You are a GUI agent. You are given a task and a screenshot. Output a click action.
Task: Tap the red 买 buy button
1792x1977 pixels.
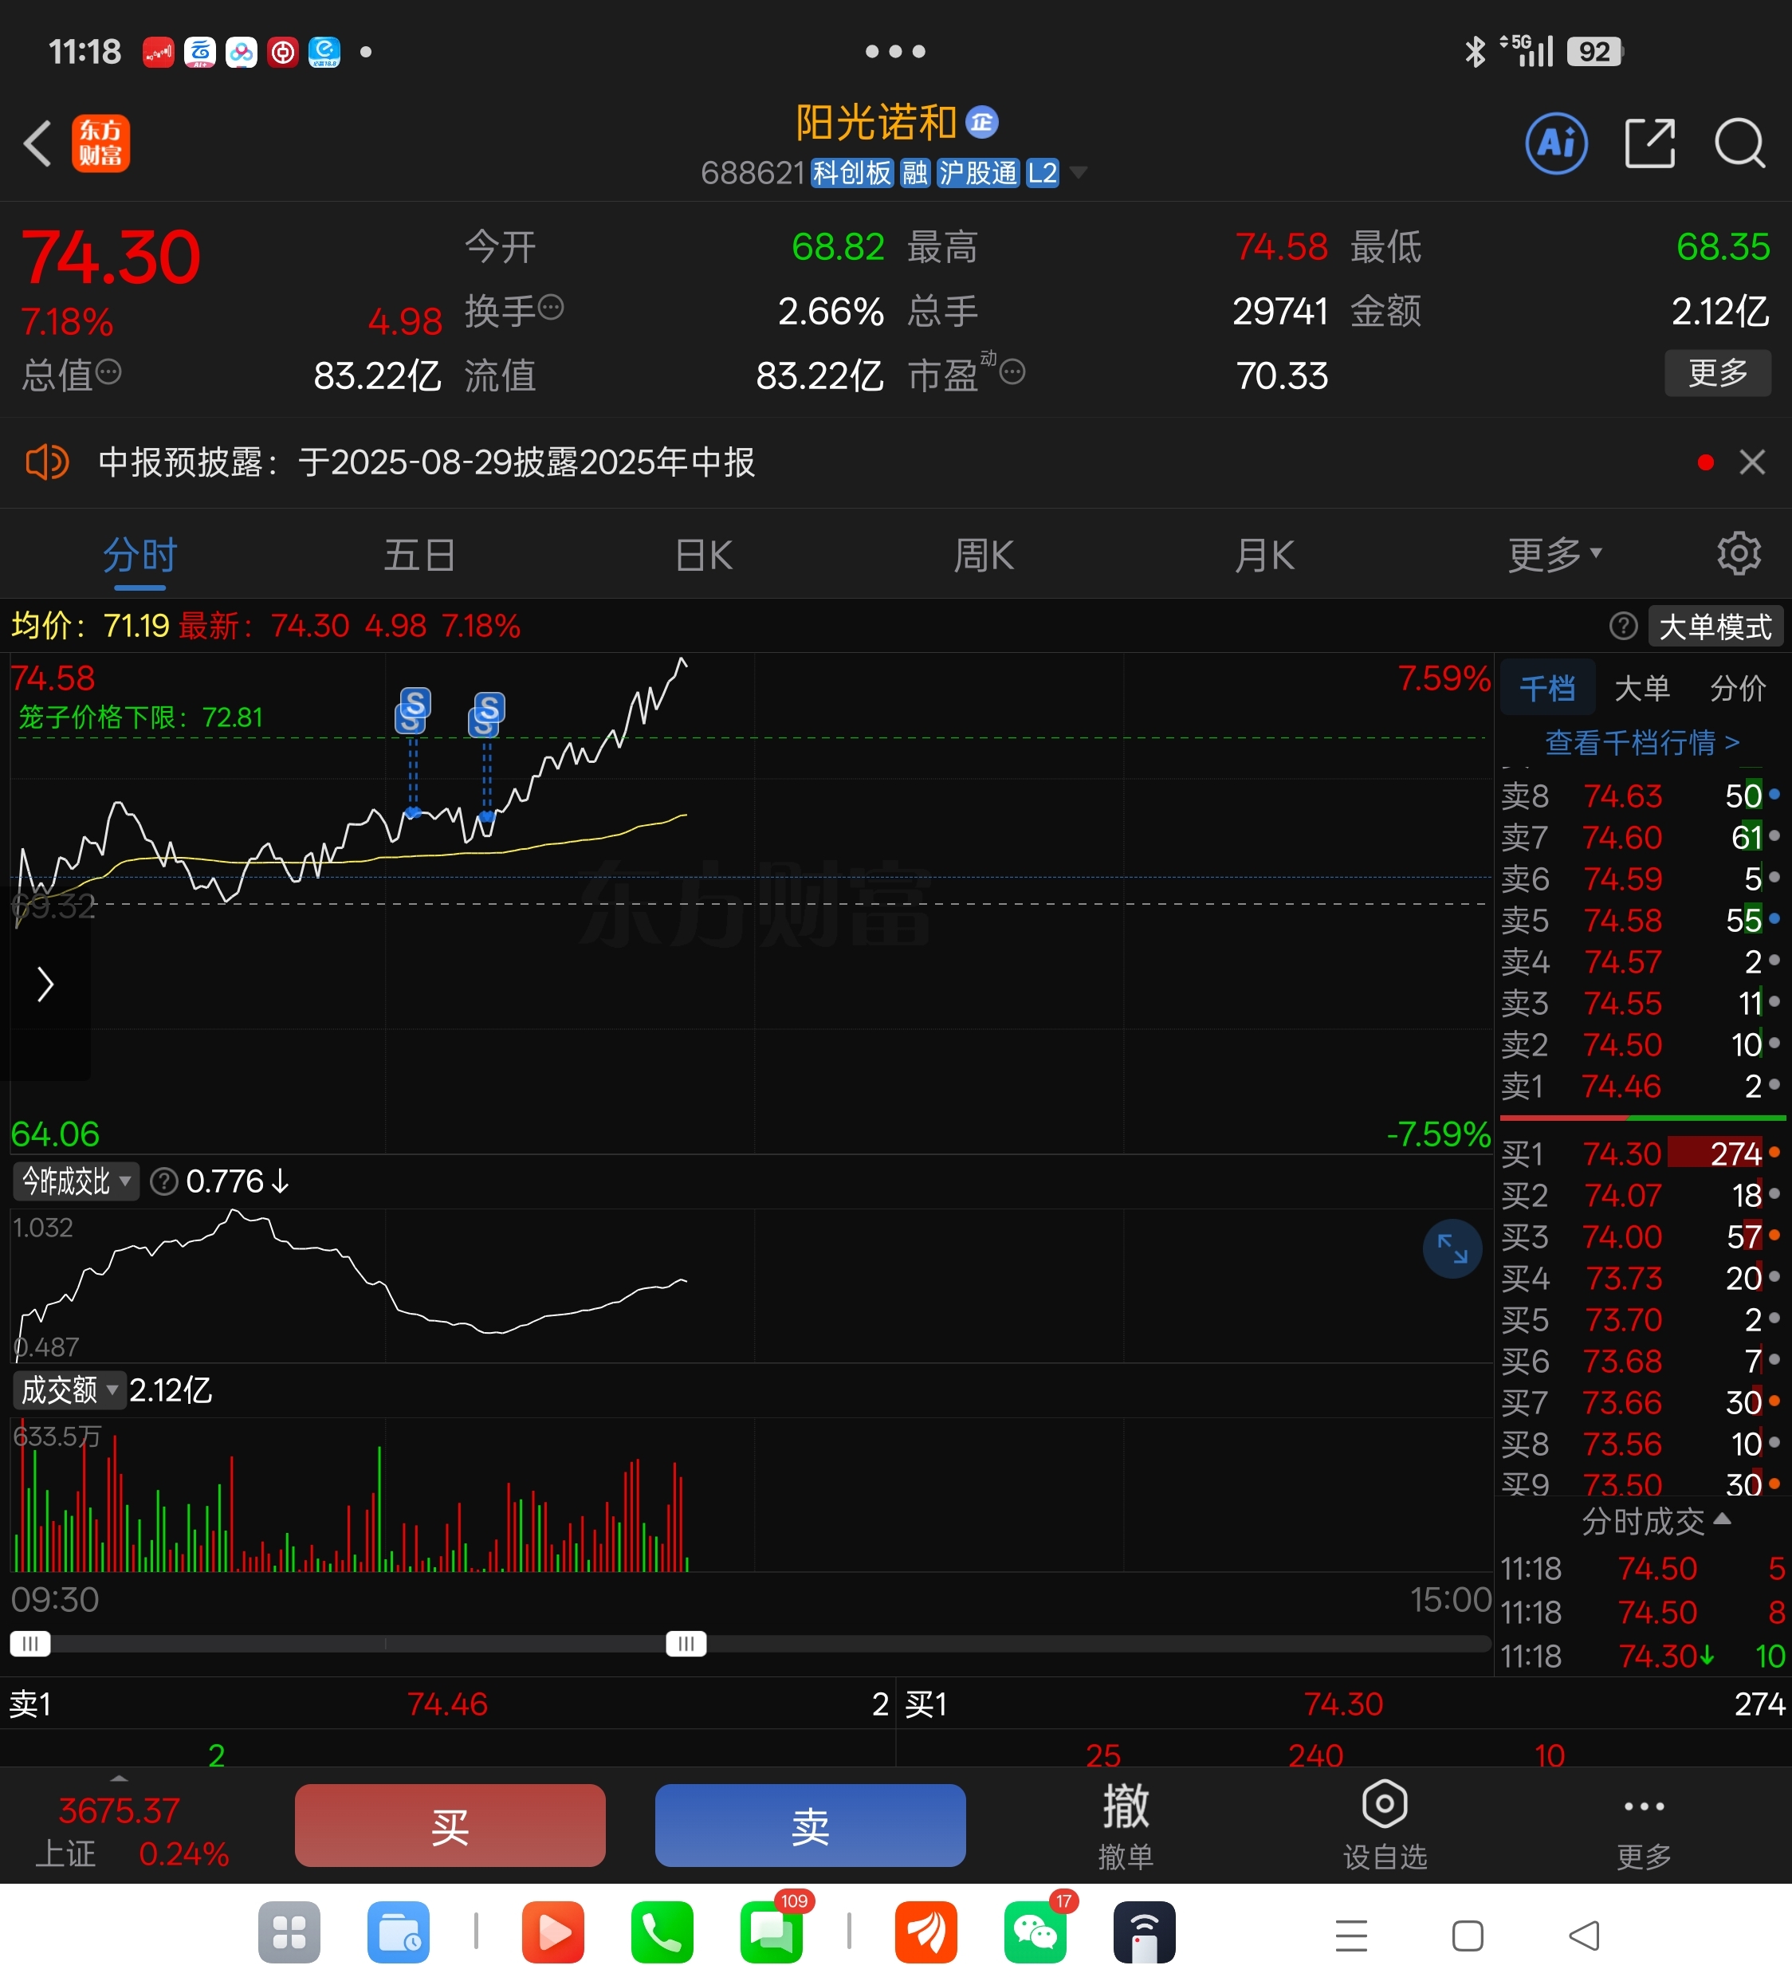450,1825
